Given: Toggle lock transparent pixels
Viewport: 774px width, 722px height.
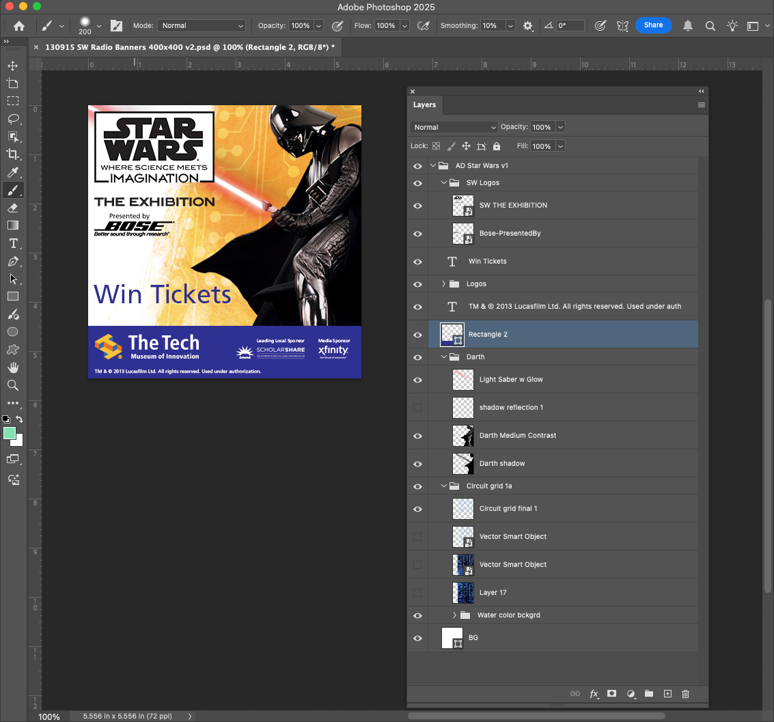Looking at the screenshot, I should pos(437,146).
